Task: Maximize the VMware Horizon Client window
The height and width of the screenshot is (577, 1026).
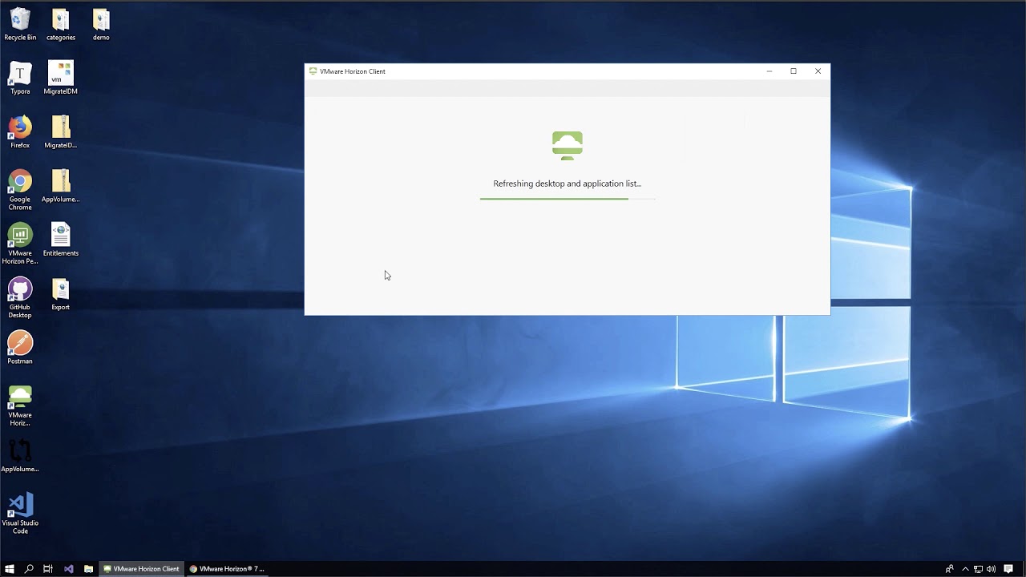Action: click(794, 71)
